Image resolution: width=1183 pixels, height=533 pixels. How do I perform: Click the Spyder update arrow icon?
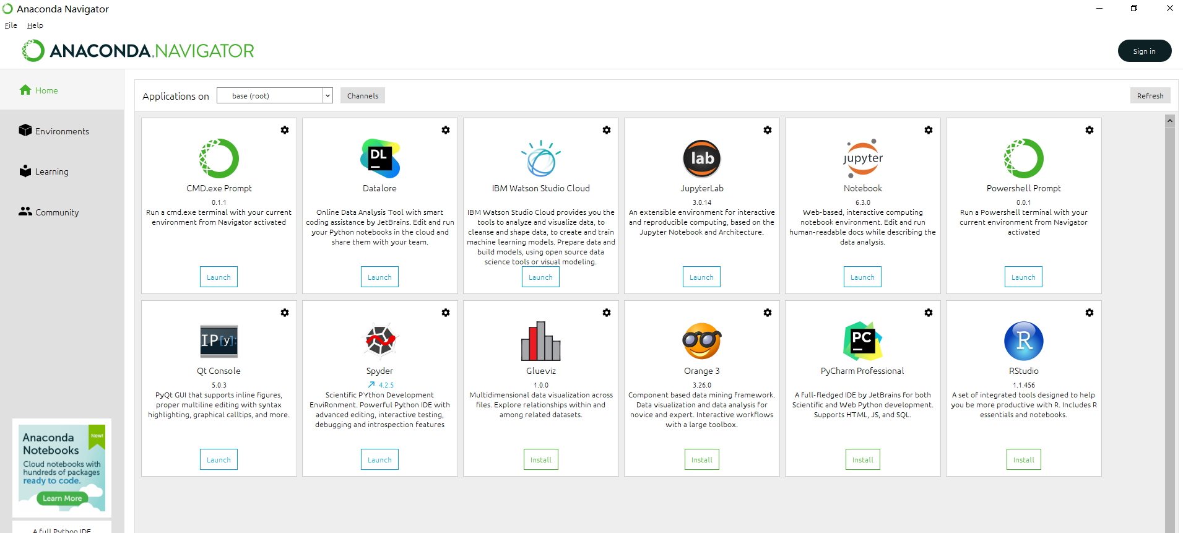coord(371,385)
